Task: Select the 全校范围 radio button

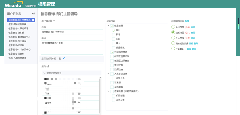Action: [173, 27]
